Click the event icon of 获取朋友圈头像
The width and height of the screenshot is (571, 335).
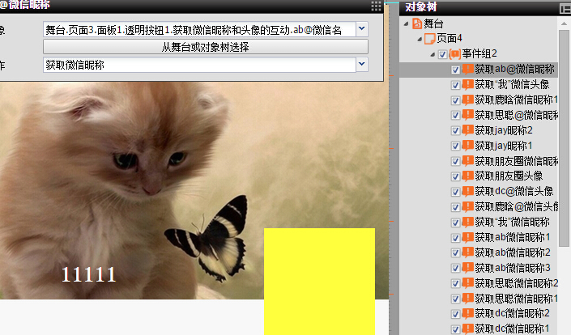click(x=467, y=176)
